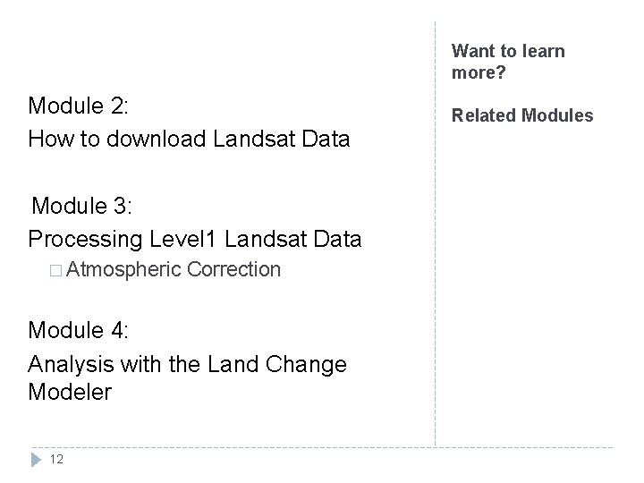
Task: Open 'How to download Landsat Data' line
Action: [x=189, y=139]
